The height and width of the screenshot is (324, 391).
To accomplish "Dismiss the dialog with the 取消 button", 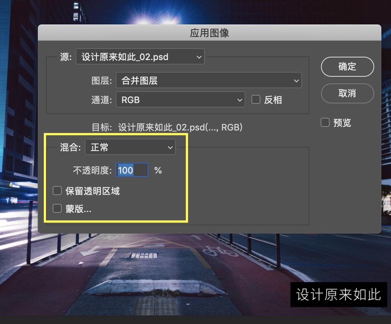I will click(347, 93).
